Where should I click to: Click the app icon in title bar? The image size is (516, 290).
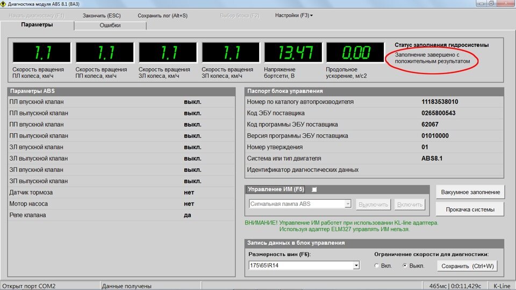coord(3,4)
